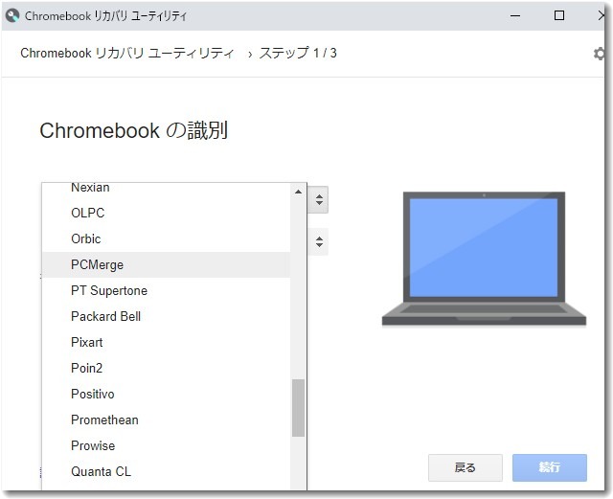This screenshot has height=499, width=613.
Task: Choose Packard Bell from the list
Action: 166,316
